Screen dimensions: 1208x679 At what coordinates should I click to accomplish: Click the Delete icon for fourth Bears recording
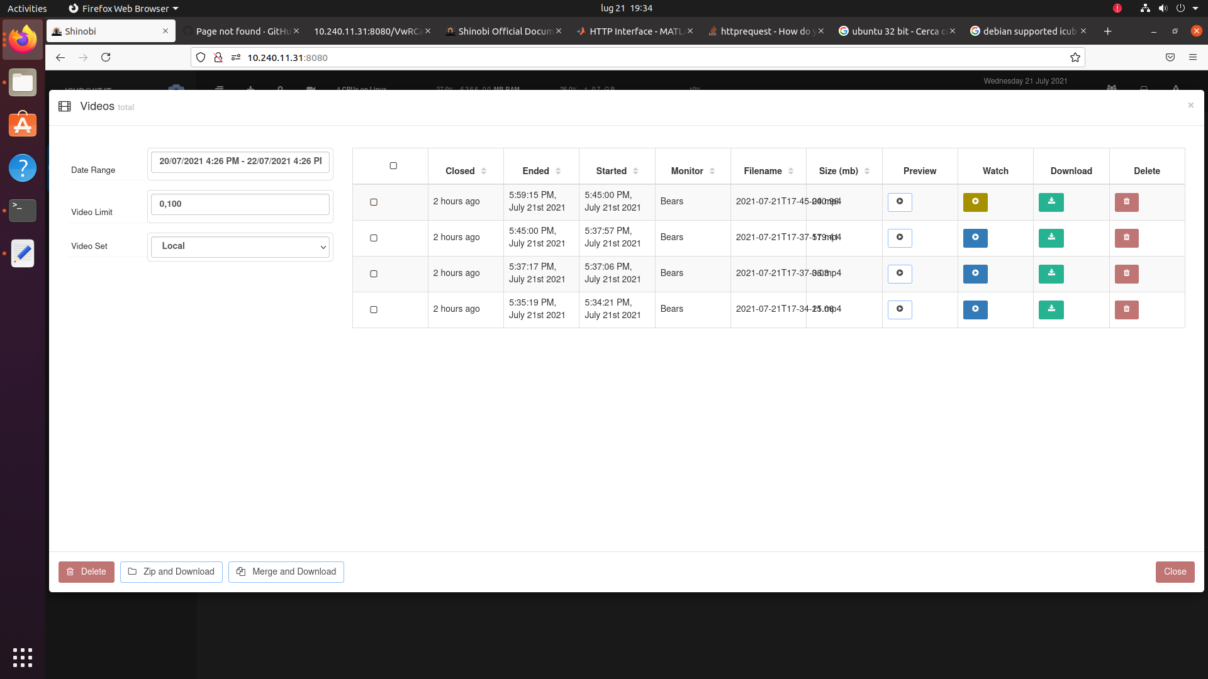(x=1126, y=309)
